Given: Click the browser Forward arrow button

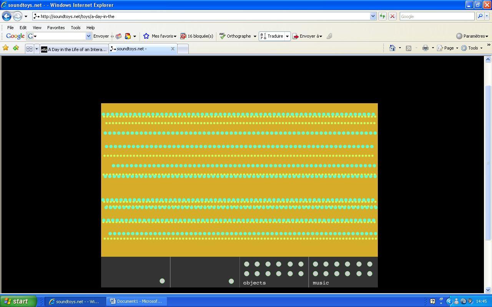Looking at the screenshot, I should [x=17, y=16].
